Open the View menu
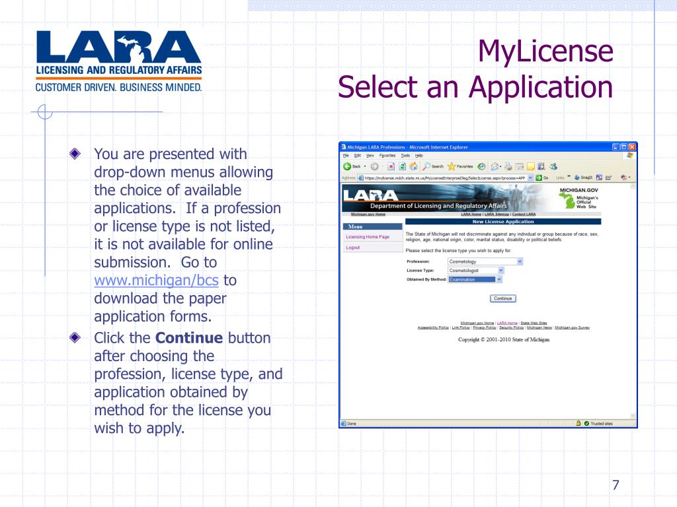This screenshot has width=677, height=507. point(370,156)
